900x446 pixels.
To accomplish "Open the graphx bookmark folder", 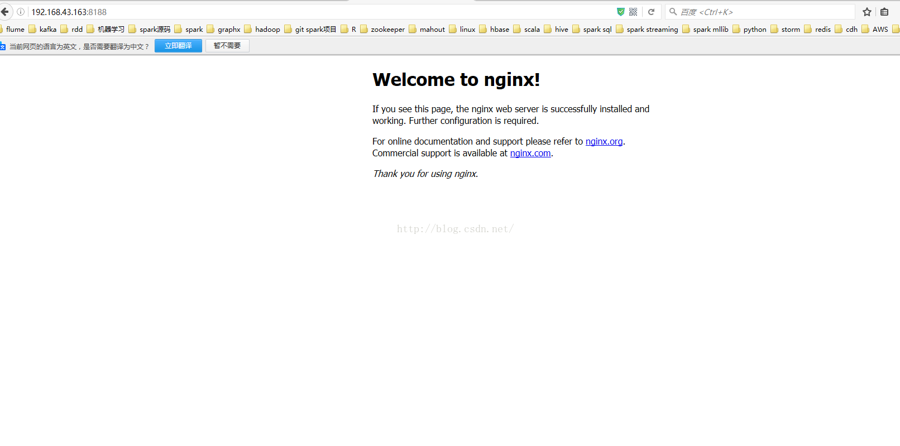I will (224, 29).
